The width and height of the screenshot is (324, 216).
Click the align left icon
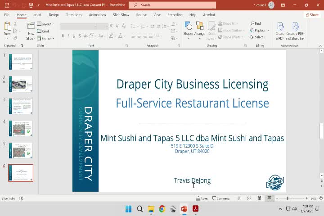[133, 36]
